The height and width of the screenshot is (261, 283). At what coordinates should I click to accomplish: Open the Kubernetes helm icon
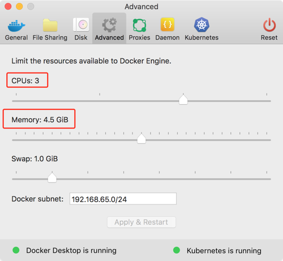pyautogui.click(x=201, y=25)
